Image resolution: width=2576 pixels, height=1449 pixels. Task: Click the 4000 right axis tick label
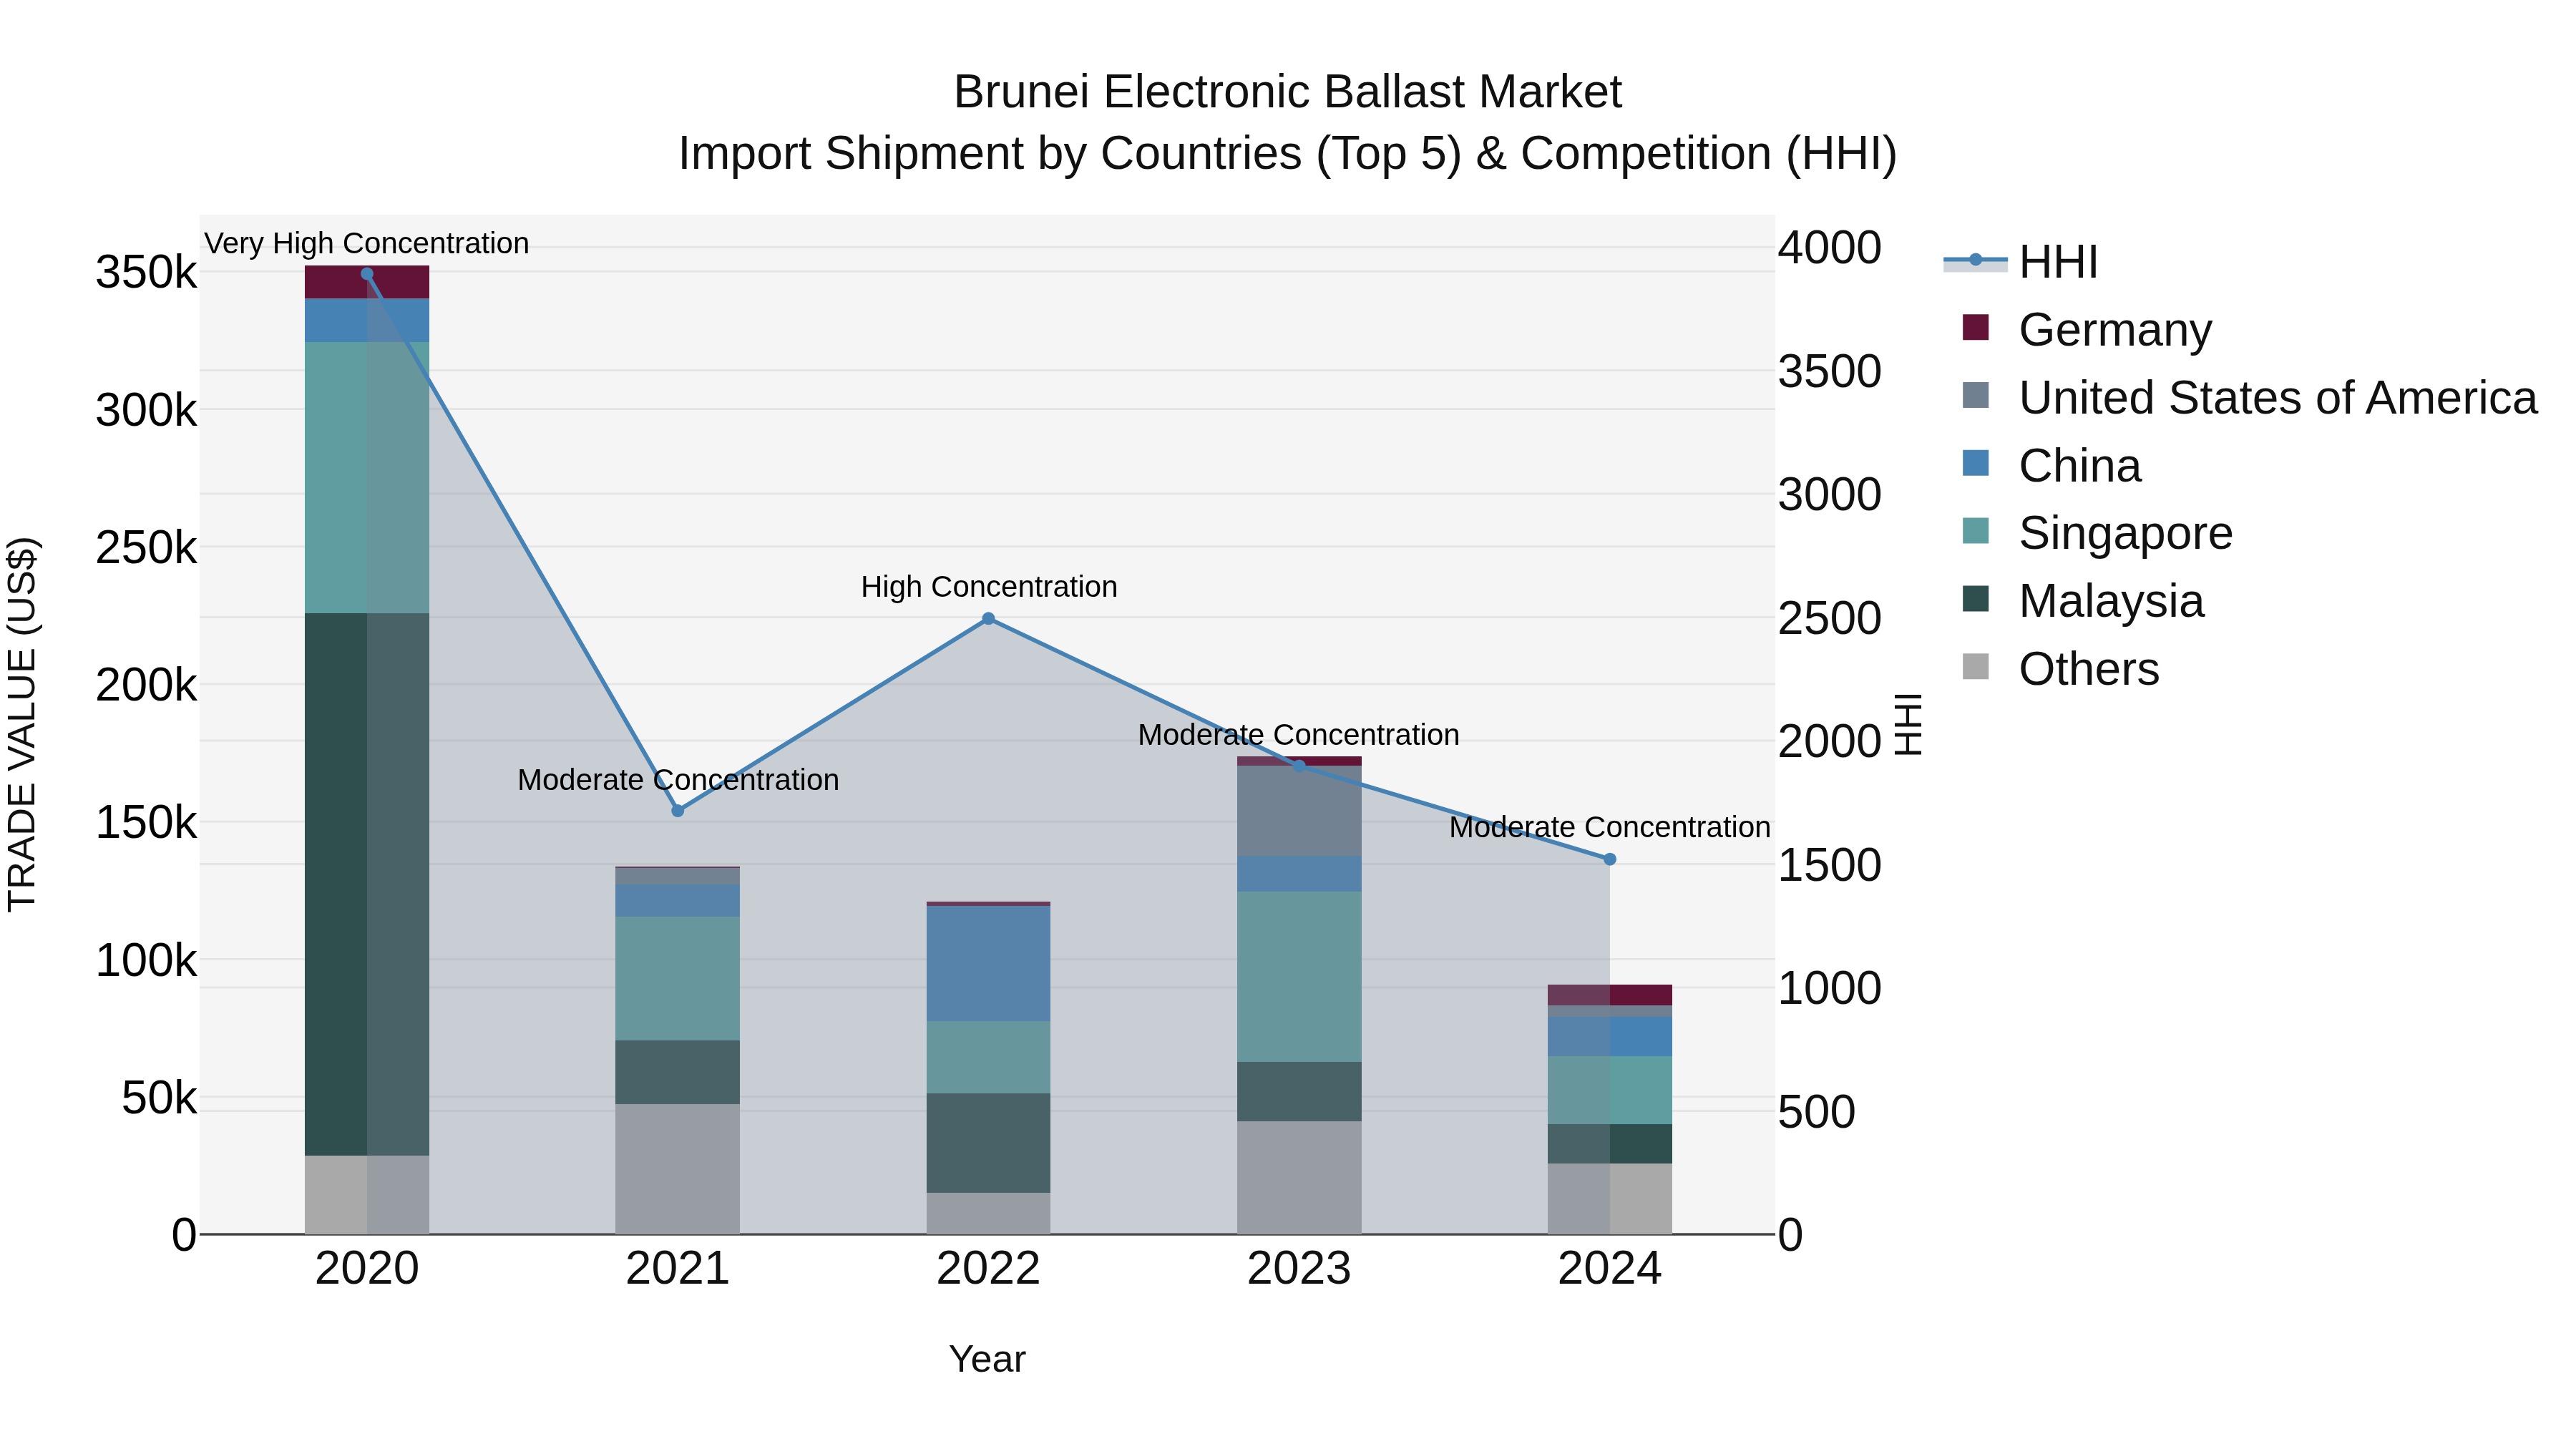(x=1830, y=248)
